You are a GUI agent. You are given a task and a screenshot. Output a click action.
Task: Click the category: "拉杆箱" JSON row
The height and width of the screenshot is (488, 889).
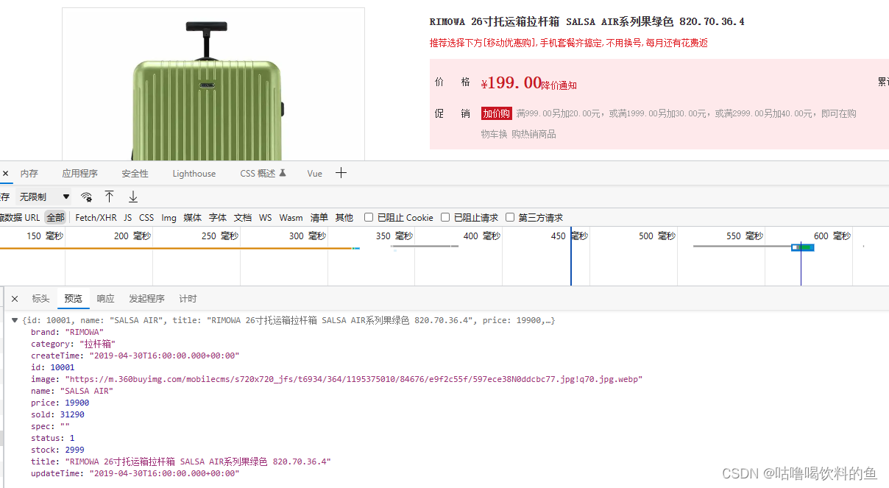point(73,344)
